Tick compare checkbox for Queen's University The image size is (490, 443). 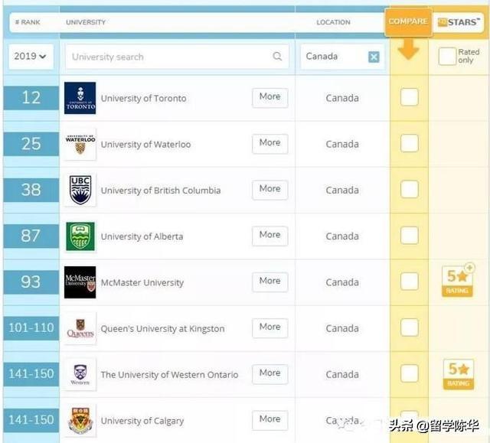point(410,327)
